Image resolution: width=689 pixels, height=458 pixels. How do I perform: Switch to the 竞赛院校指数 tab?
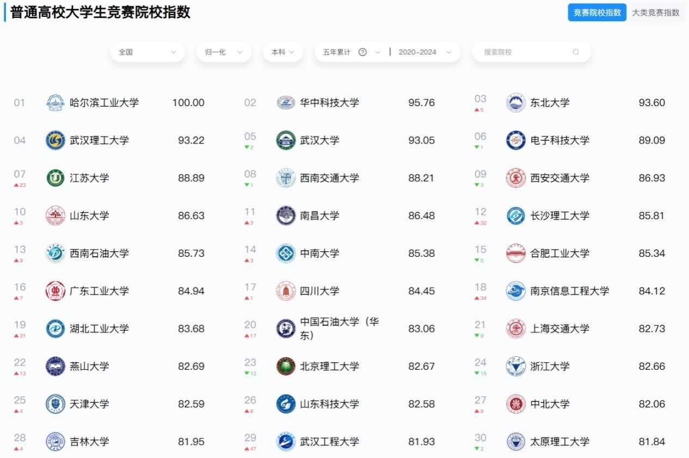tap(597, 13)
